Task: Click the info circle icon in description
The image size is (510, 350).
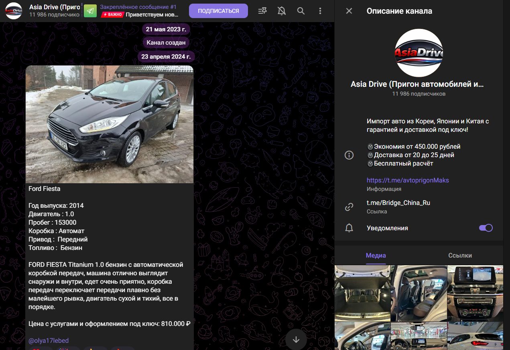Action: [x=349, y=155]
